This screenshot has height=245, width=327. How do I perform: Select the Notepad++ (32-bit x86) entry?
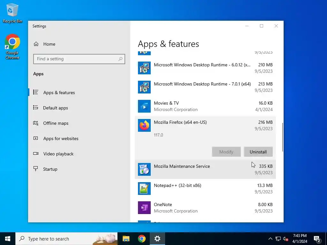pos(205,189)
